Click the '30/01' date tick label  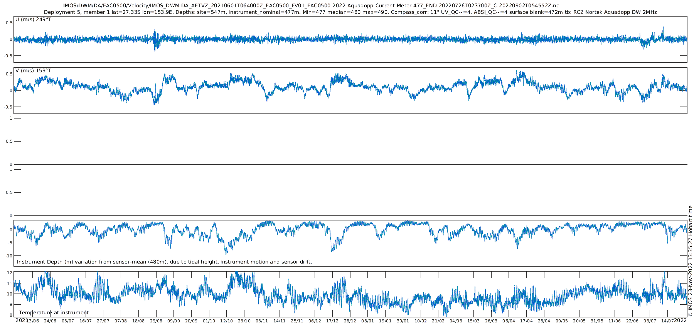pyautogui.click(x=403, y=321)
